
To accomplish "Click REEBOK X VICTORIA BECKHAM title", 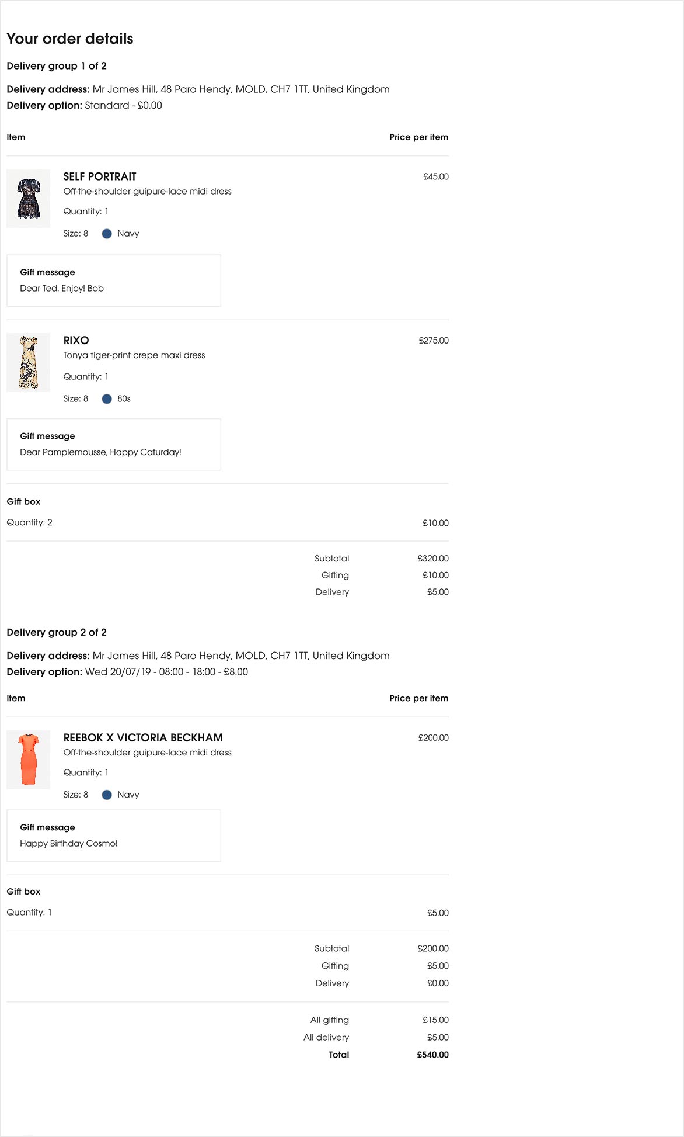I will coord(143,738).
